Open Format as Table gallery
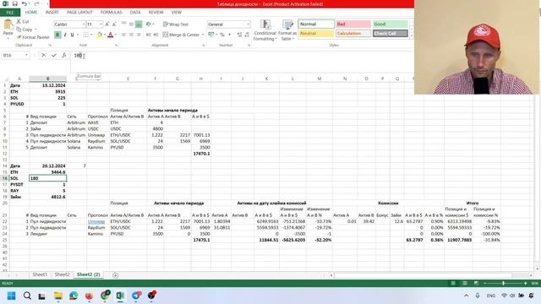This screenshot has height=304, width=541. (x=287, y=30)
